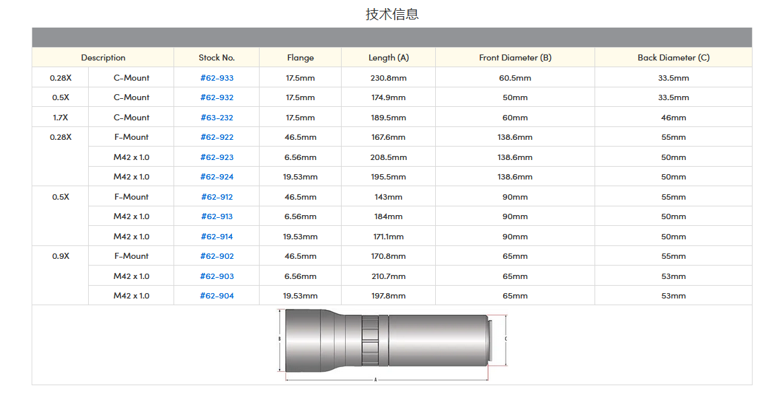Select stock number #62-914
This screenshot has height=398, width=764.
pyautogui.click(x=217, y=237)
